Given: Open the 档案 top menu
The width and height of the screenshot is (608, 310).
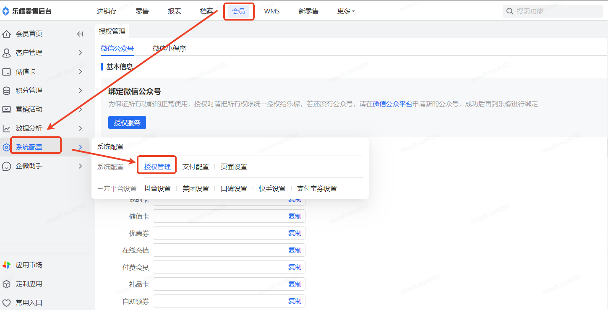Looking at the screenshot, I should point(206,11).
